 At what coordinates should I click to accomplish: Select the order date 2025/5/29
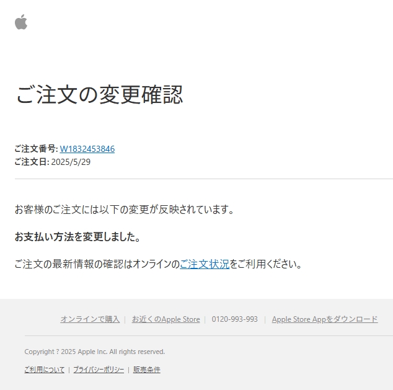71,162
